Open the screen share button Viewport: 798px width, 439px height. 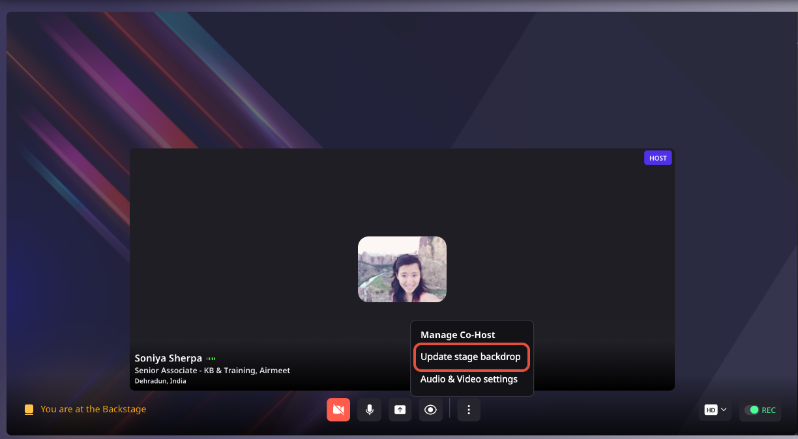point(400,410)
